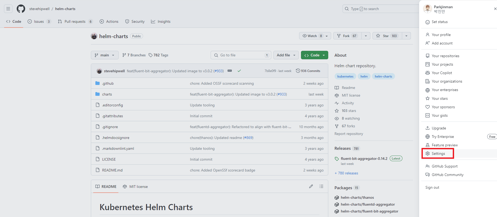Click the Set status smiley option

pos(437,22)
